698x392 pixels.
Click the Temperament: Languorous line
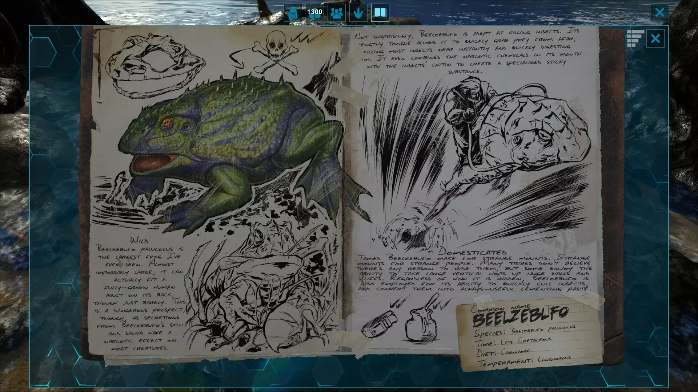pos(523,361)
